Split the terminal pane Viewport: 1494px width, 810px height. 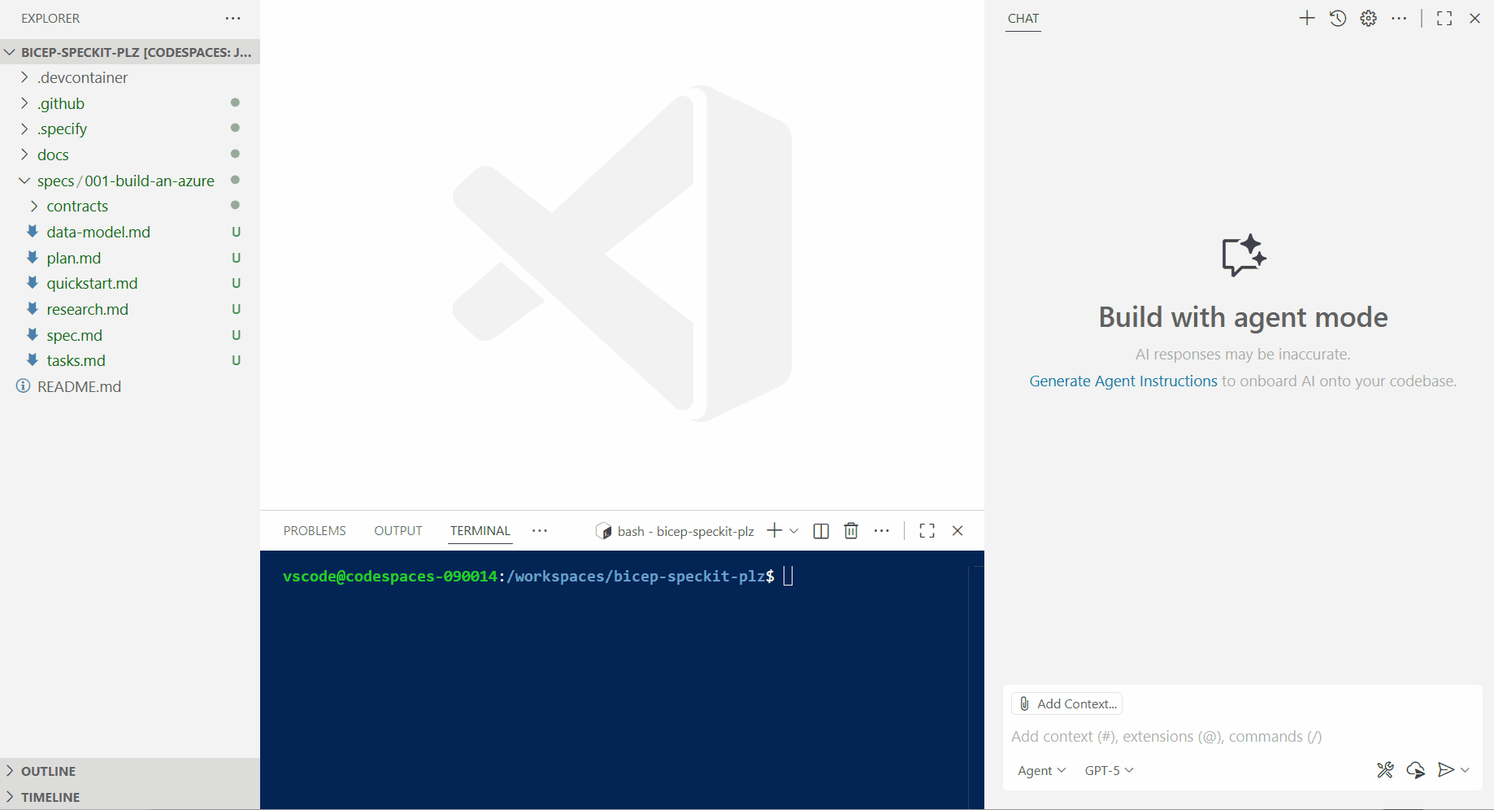point(821,531)
